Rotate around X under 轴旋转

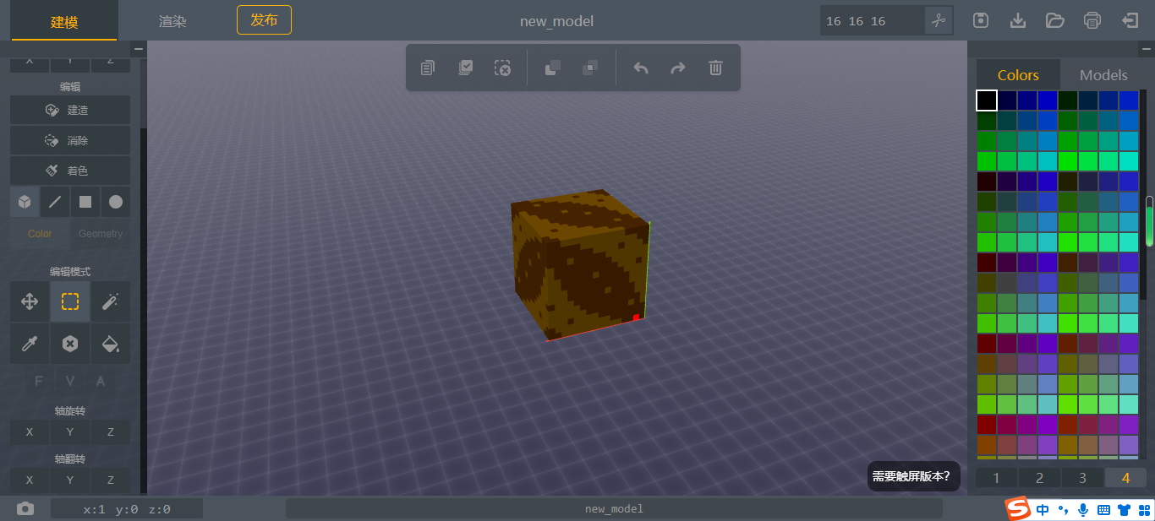pos(30,431)
